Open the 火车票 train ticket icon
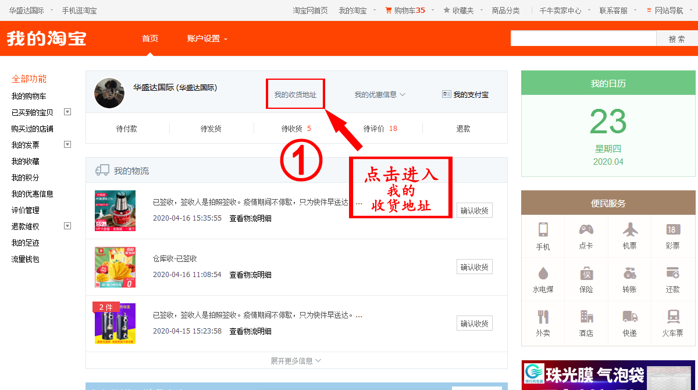This screenshot has width=698, height=390. coord(673,317)
